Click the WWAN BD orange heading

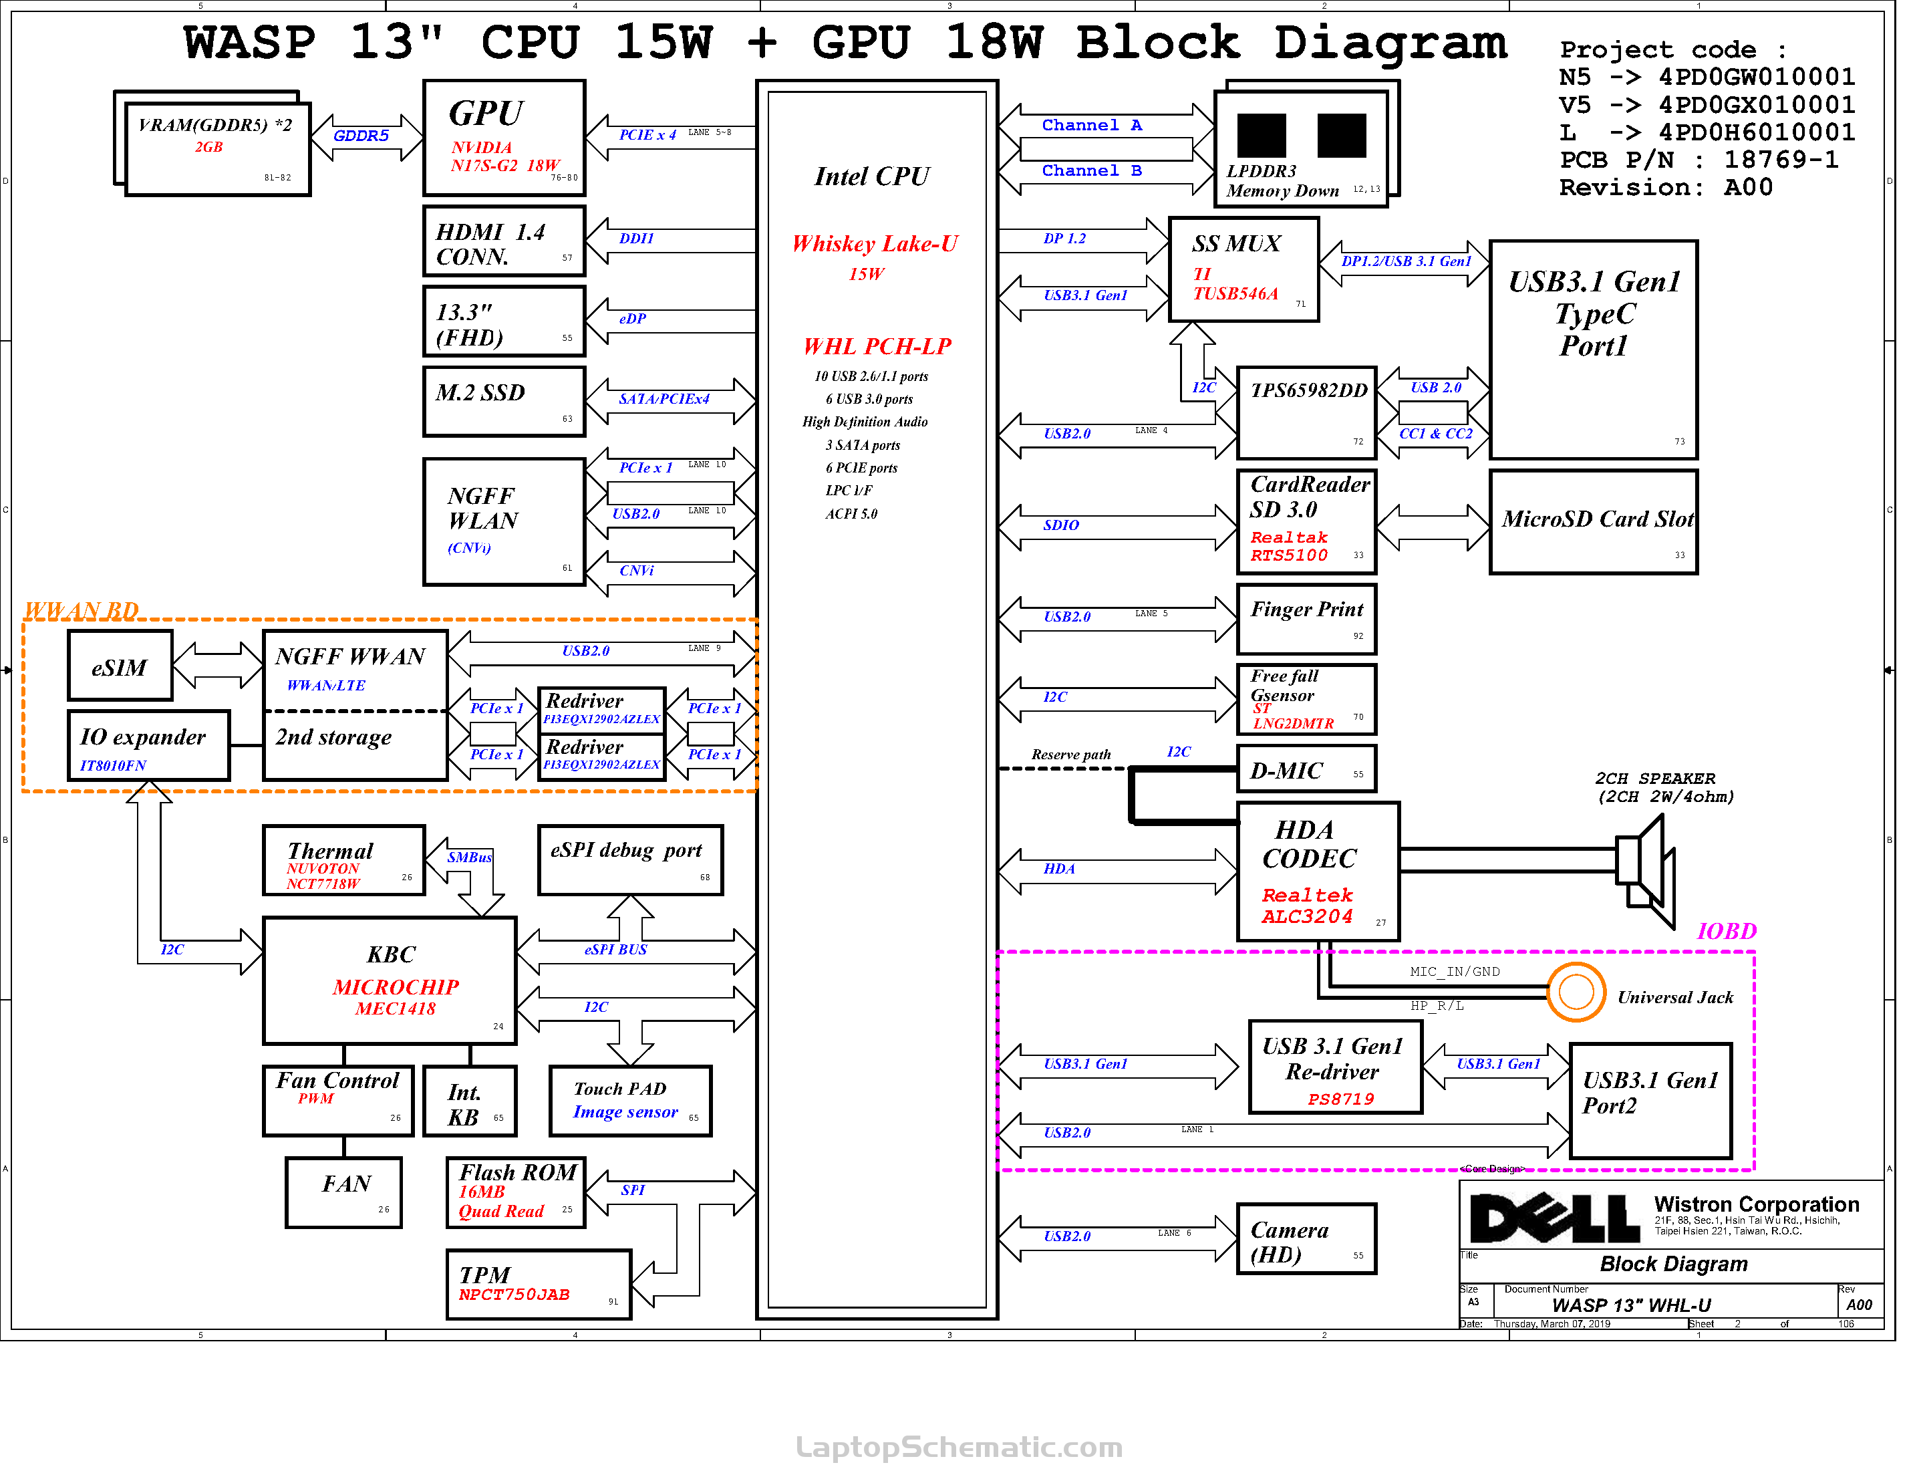(82, 610)
